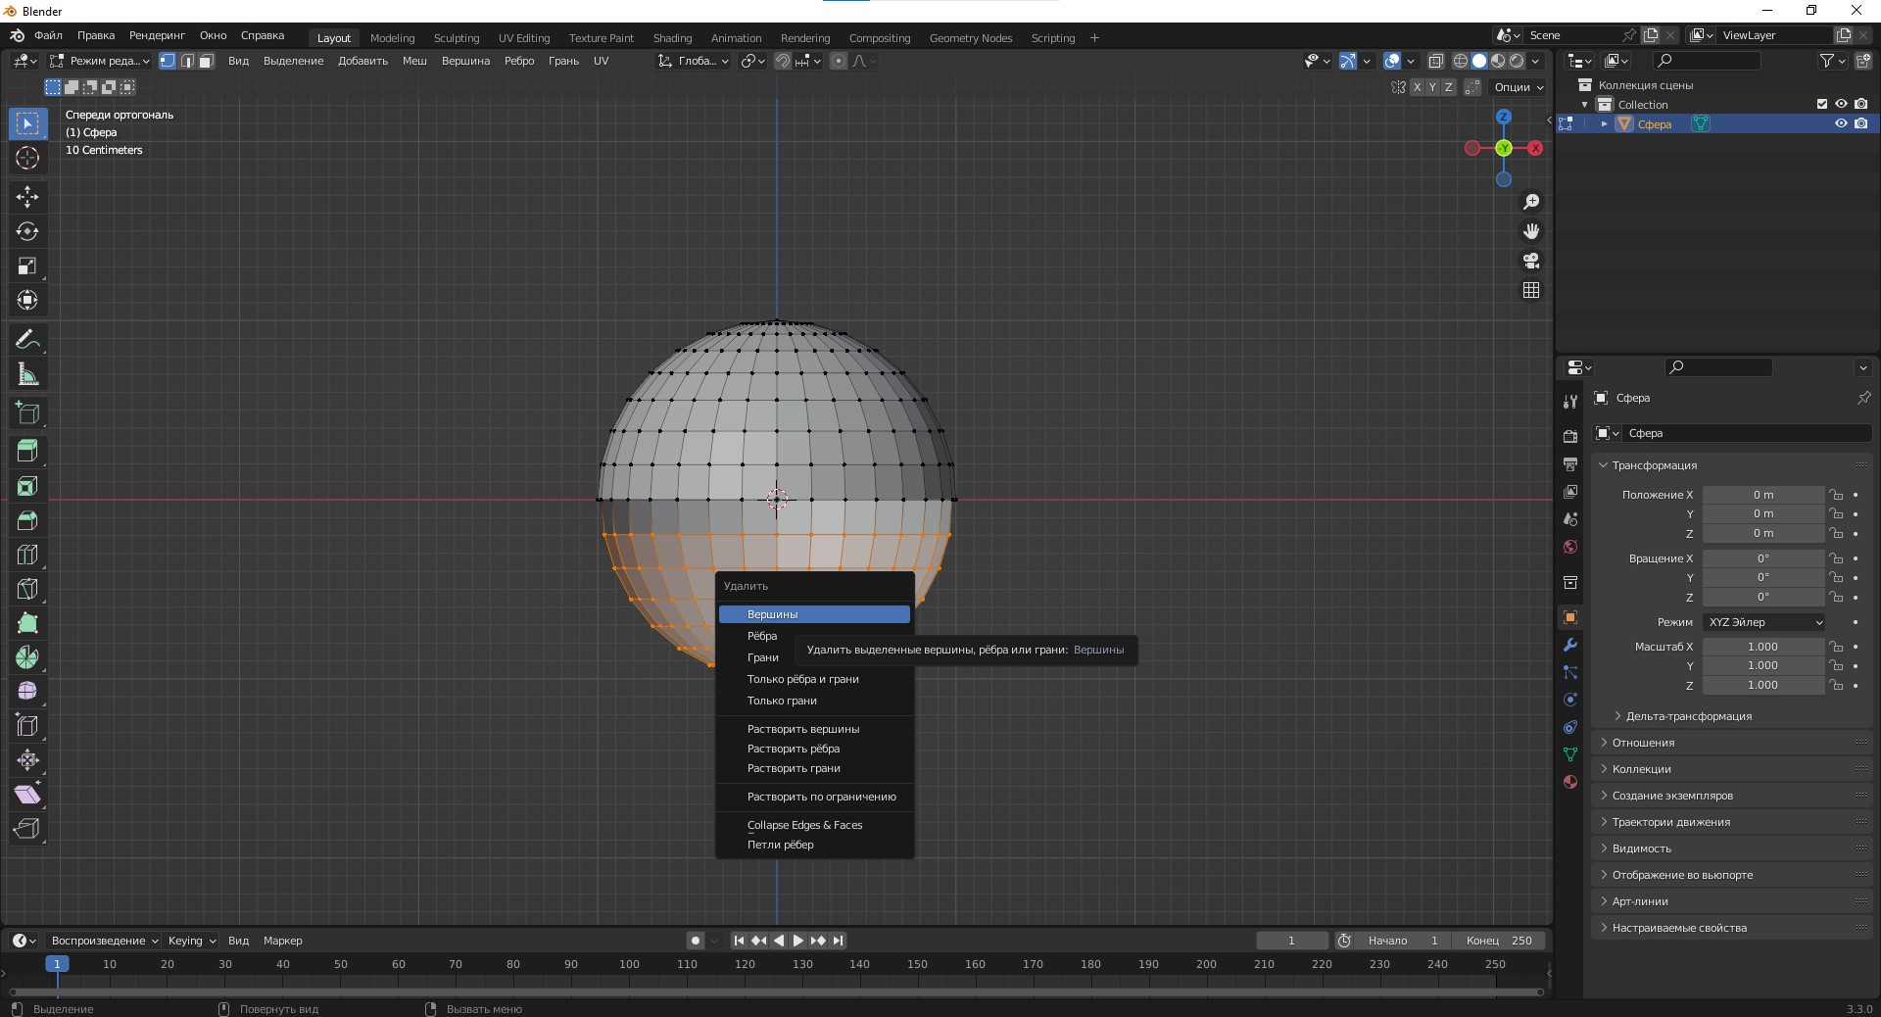Select the Rotate tool

point(27,231)
